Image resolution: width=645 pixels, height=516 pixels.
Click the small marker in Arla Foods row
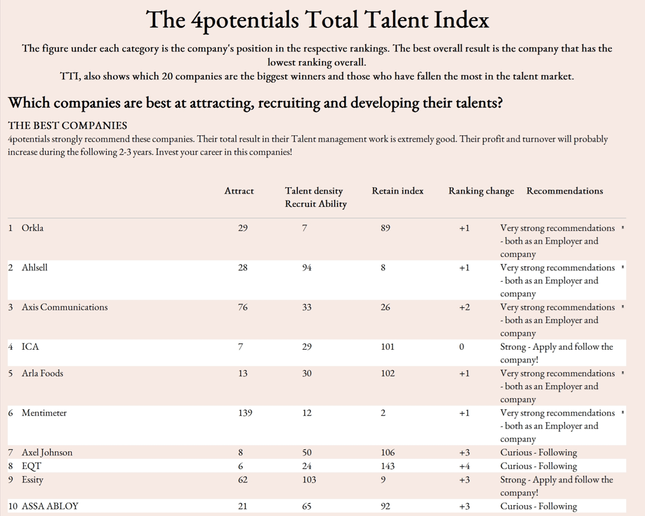(622, 373)
